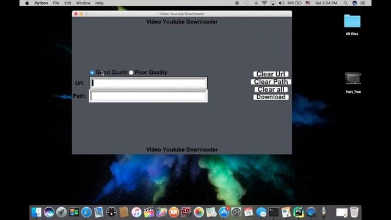This screenshot has height=220, width=391.
Task: Open the Motion swirl icon in dock
Action: [x=161, y=212]
